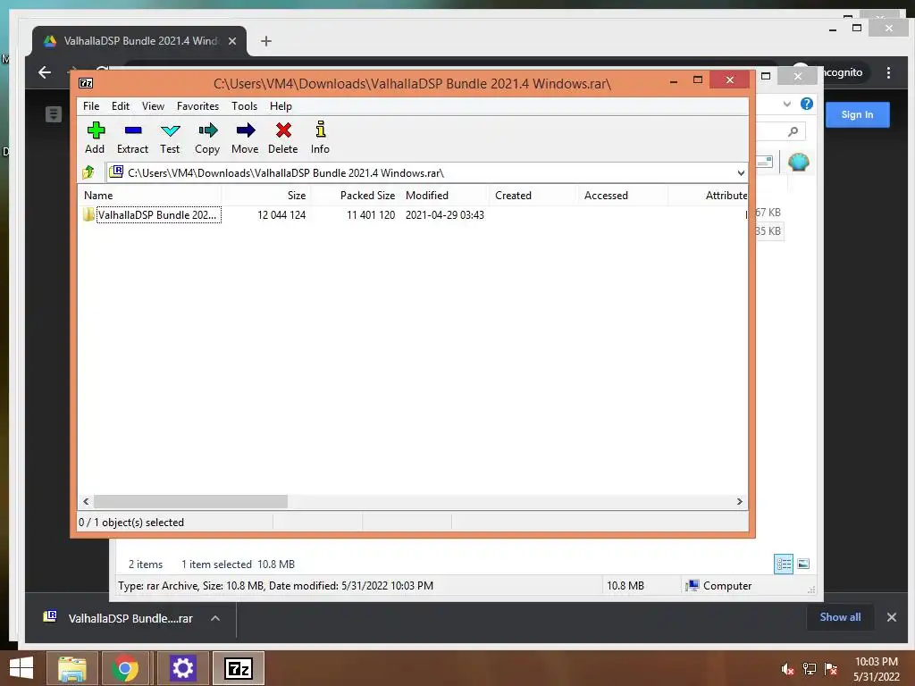The height and width of the screenshot is (686, 915).
Task: Click the Explorer search magnifier icon
Action: (793, 131)
